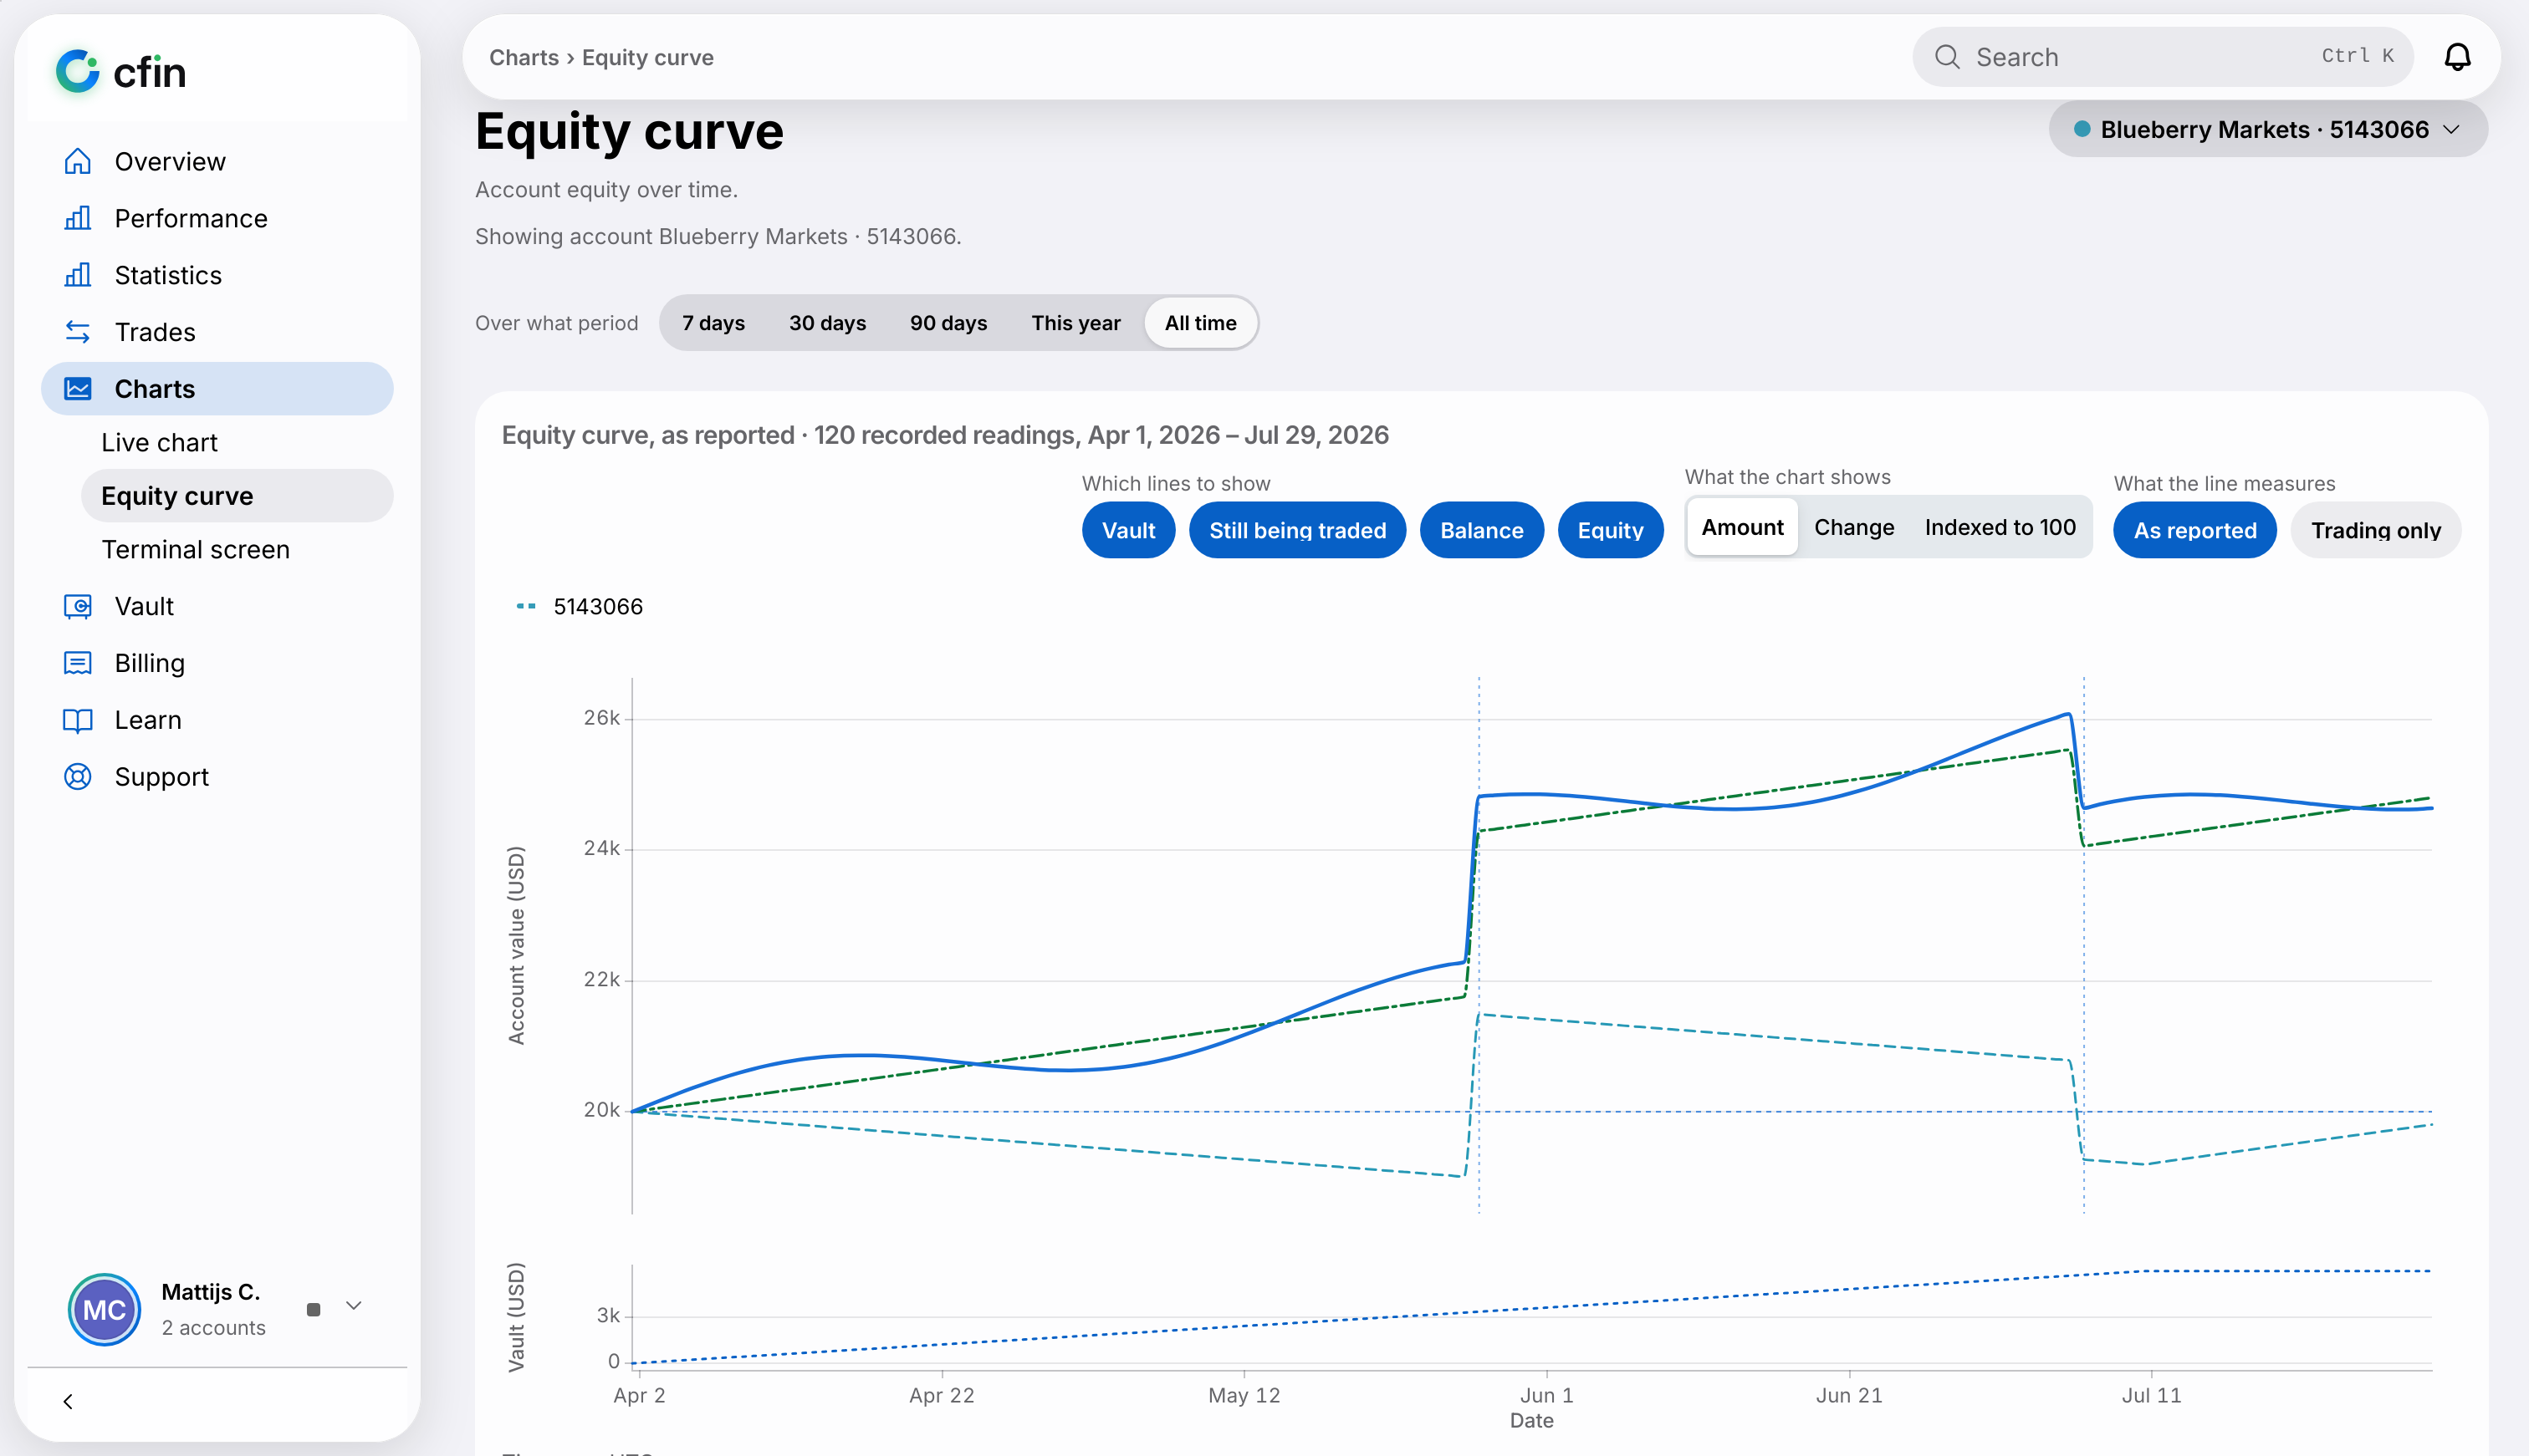
Task: Open Overview via its home icon
Action: (x=77, y=161)
